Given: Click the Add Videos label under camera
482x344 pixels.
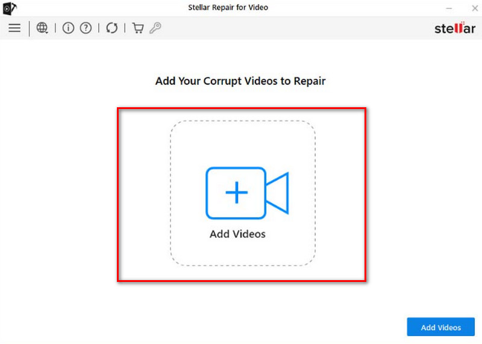Looking at the screenshot, I should click(237, 234).
